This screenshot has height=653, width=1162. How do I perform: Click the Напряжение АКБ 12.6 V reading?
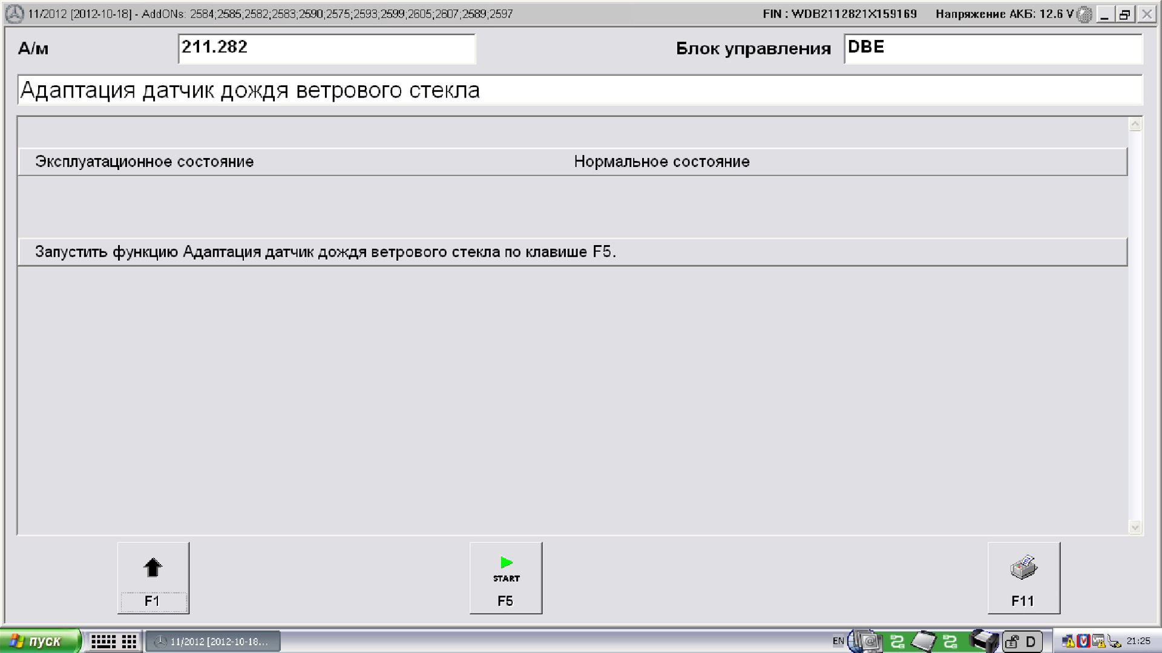(1005, 14)
